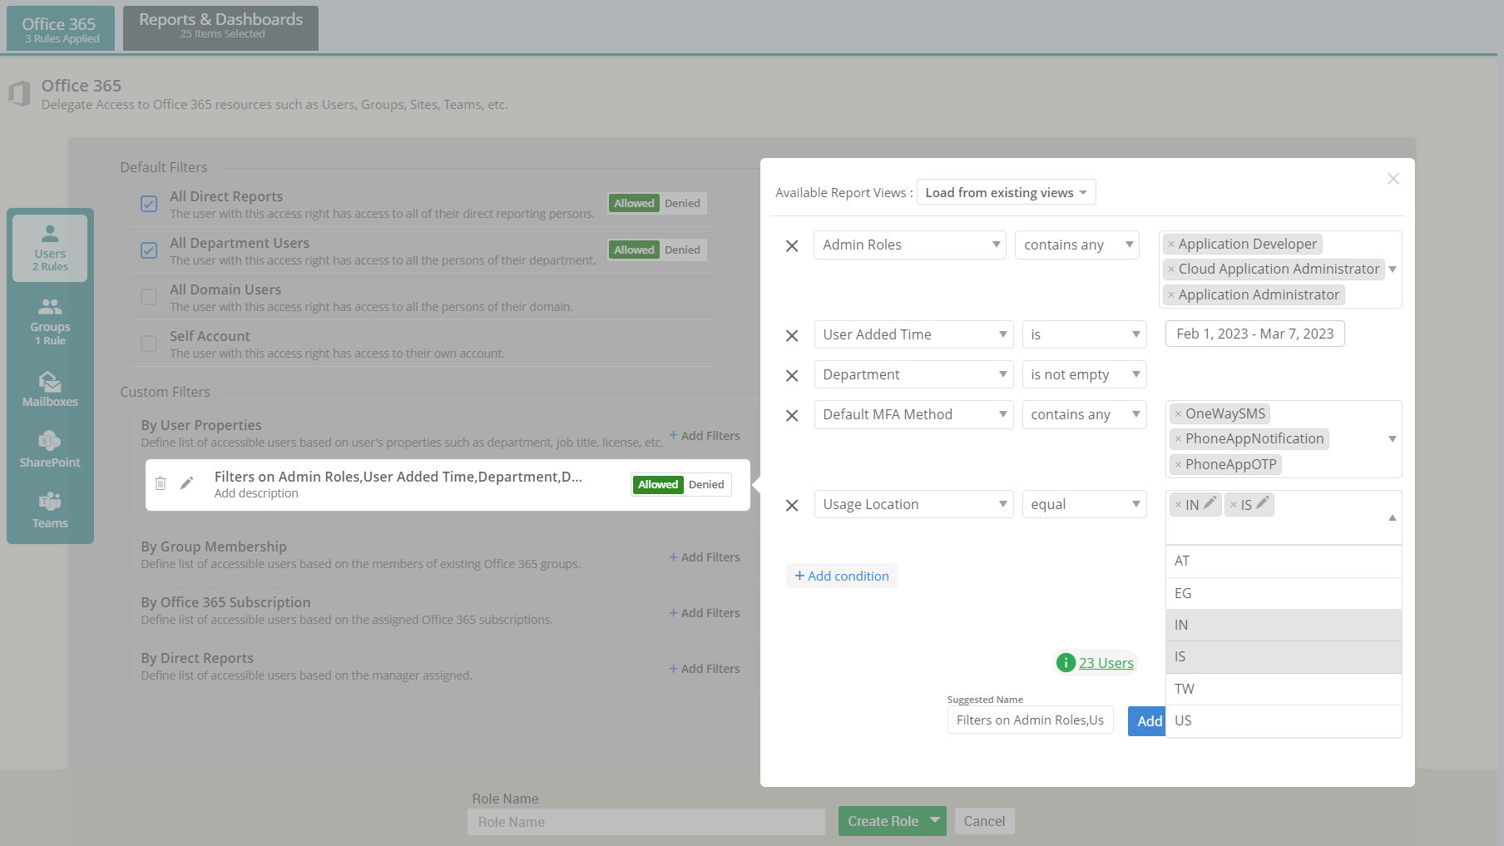Edit the custom filter with the pencil icon
Viewport: 1504px width, 846px height.
(x=187, y=482)
